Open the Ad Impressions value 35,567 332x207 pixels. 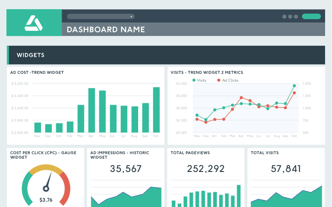coord(126,169)
